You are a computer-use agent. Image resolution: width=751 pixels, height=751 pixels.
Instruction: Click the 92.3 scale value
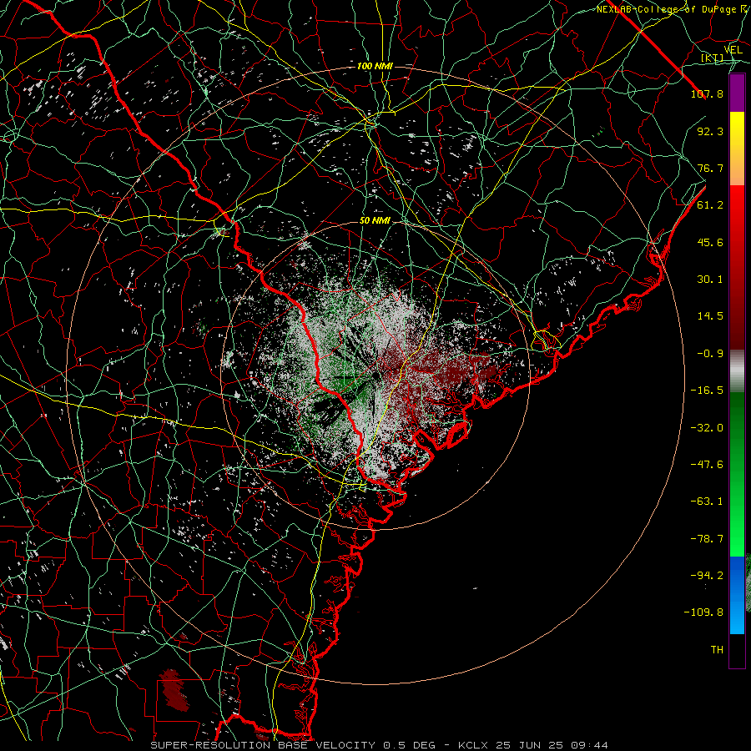coord(710,131)
